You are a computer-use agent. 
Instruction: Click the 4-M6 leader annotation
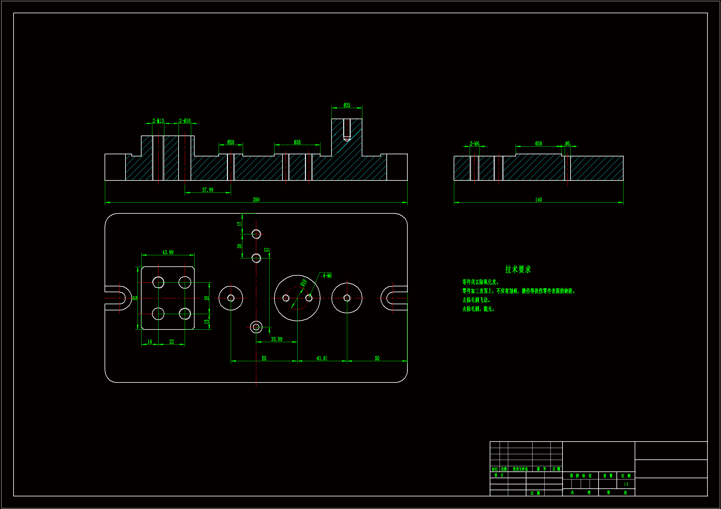(327, 276)
